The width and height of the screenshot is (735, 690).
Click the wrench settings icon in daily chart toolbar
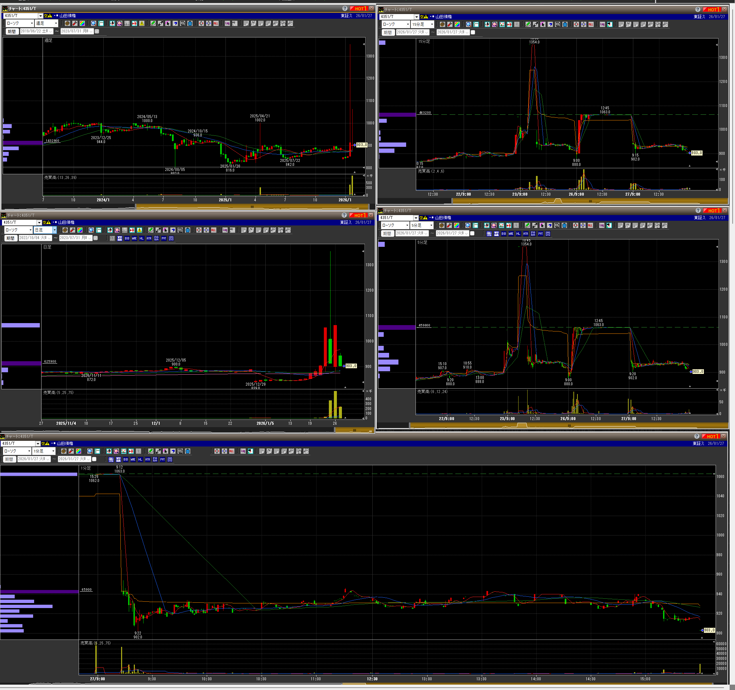click(73, 230)
